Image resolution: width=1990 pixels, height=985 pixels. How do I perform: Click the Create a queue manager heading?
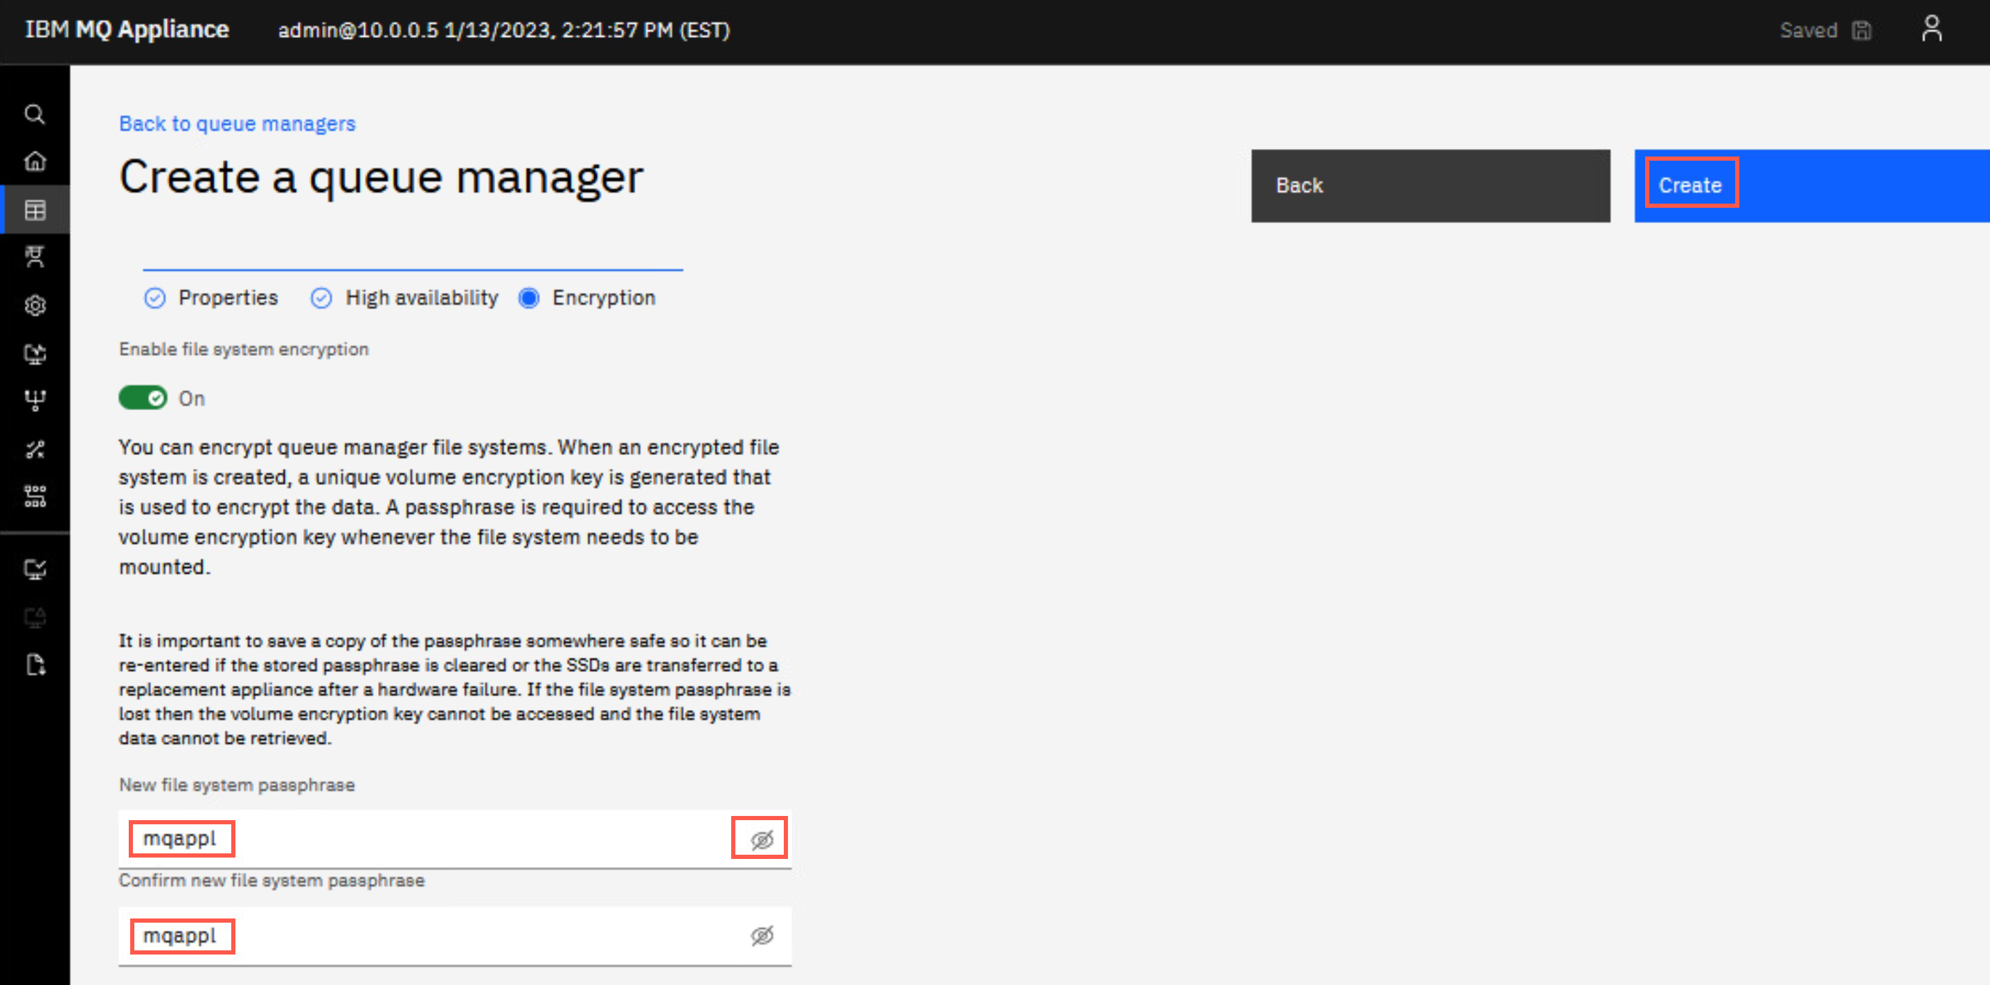(381, 178)
